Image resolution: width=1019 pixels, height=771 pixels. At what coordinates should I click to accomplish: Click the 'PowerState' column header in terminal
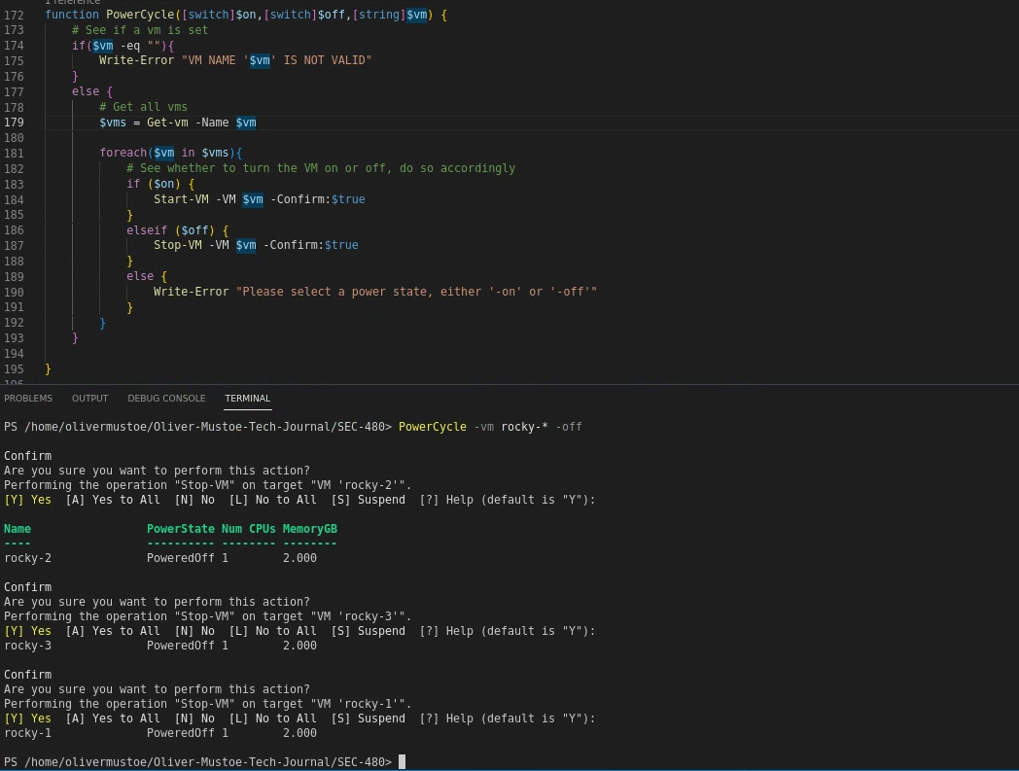(181, 529)
